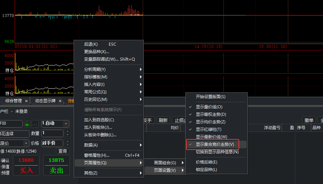The width and height of the screenshot is (323, 184).
Task: Open the 限价 order type dropdown
Action: 26,143
